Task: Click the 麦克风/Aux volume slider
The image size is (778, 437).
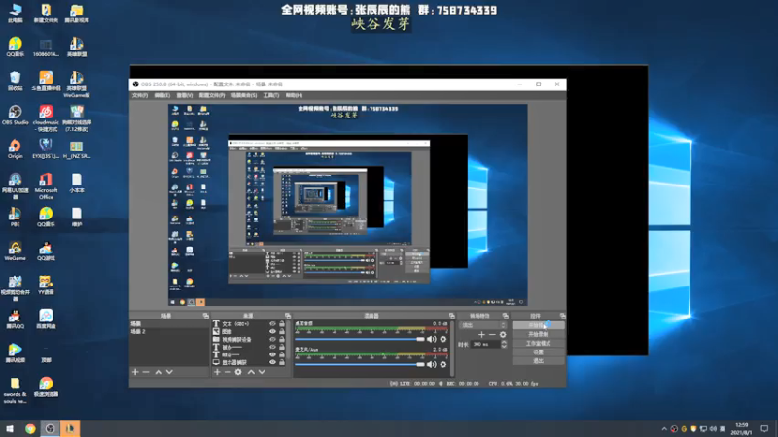Action: (x=360, y=365)
